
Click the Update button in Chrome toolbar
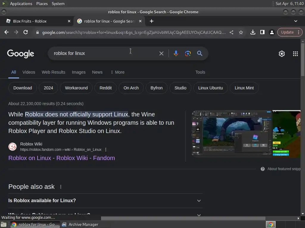287,32
